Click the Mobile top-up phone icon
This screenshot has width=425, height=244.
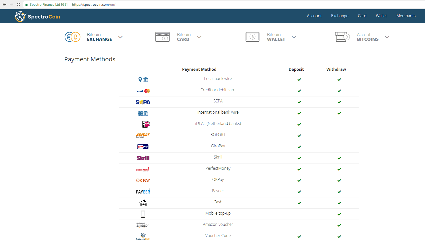[143, 214]
